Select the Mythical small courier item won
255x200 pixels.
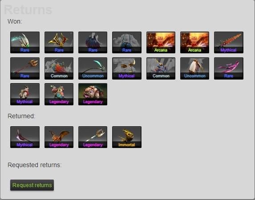click(x=25, y=94)
